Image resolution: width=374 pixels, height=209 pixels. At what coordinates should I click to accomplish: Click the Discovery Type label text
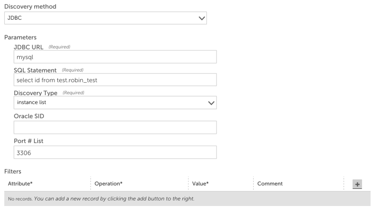click(35, 93)
